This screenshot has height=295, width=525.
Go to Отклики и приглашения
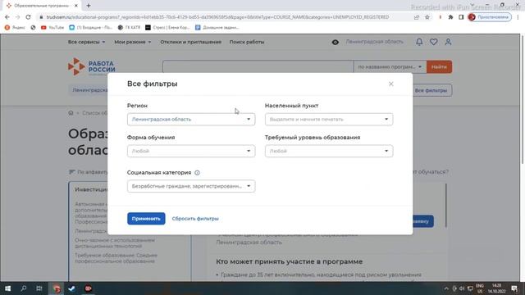click(190, 42)
